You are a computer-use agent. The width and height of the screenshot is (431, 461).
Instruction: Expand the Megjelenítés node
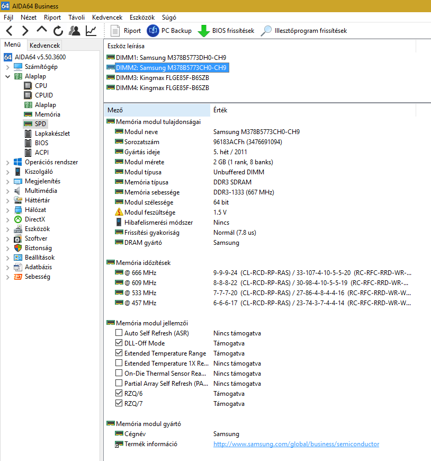coord(7,182)
